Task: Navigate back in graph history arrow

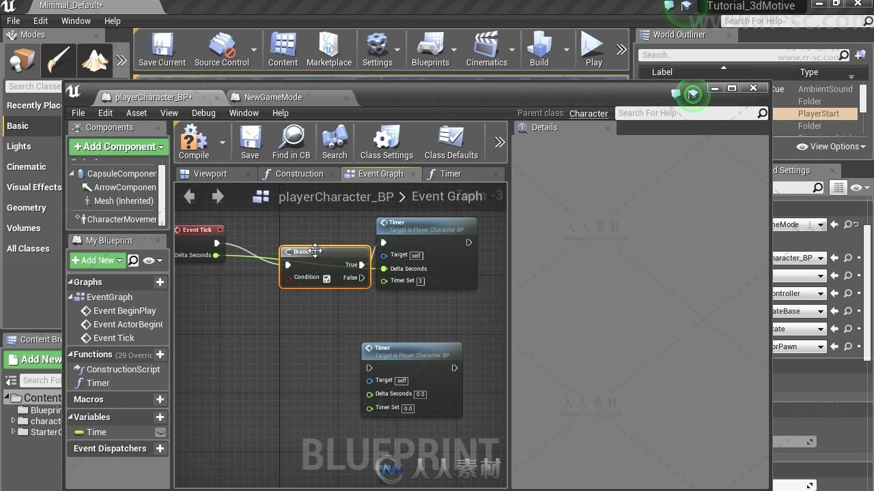Action: point(189,196)
